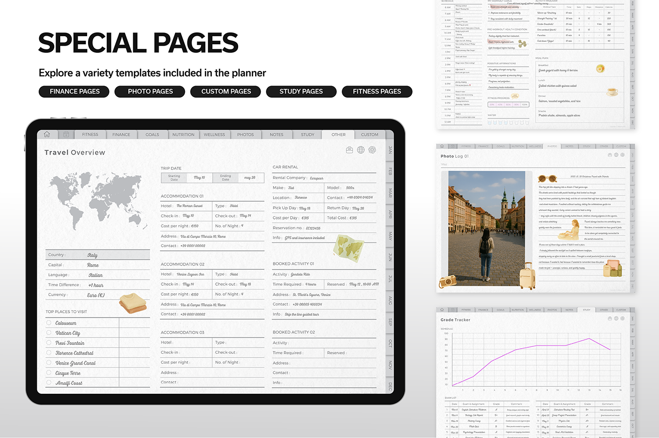Click the briefcase icon on Travel Overview

349,150
